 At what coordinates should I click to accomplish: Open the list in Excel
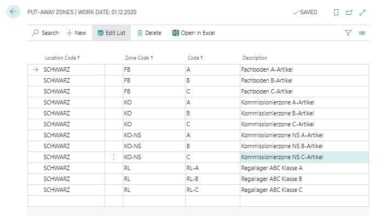click(x=194, y=33)
